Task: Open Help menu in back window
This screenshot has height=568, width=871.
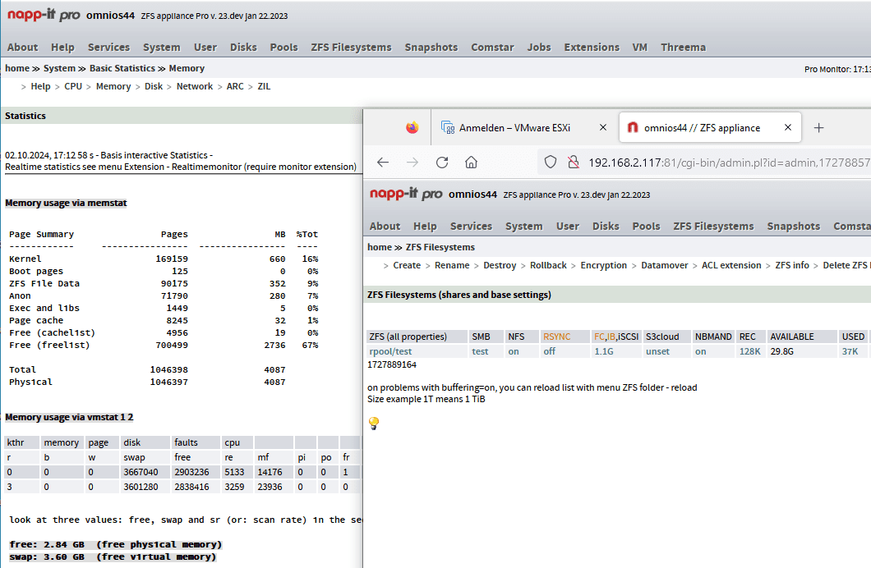Action: (x=62, y=47)
